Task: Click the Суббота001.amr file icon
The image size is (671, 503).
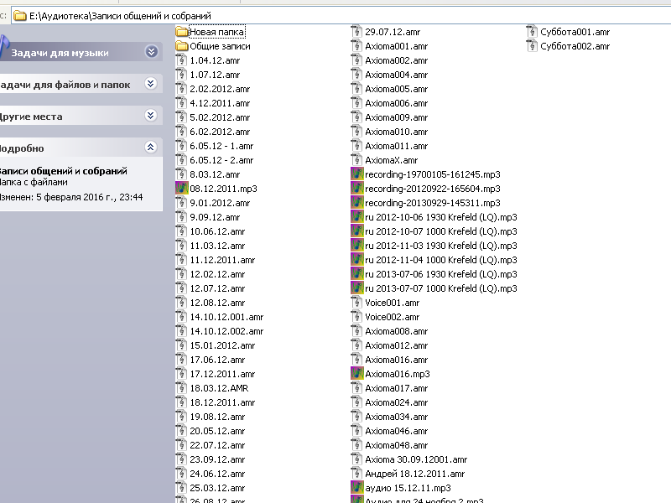Action: point(532,32)
